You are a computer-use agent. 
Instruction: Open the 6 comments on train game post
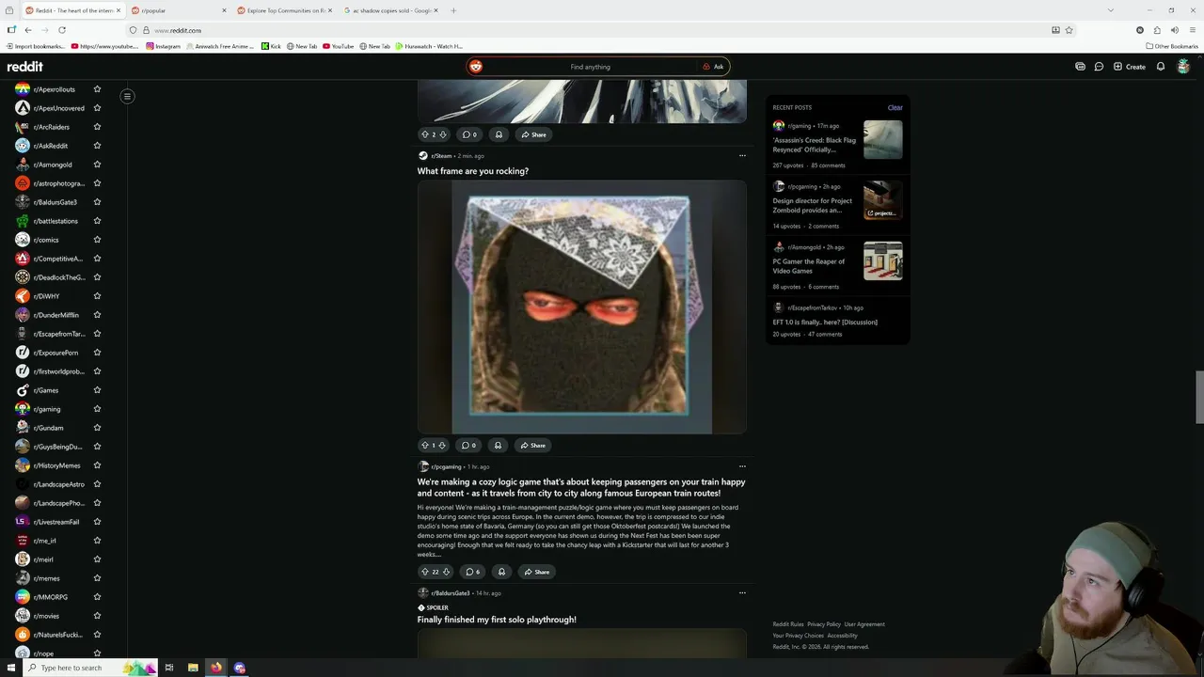[x=472, y=572]
